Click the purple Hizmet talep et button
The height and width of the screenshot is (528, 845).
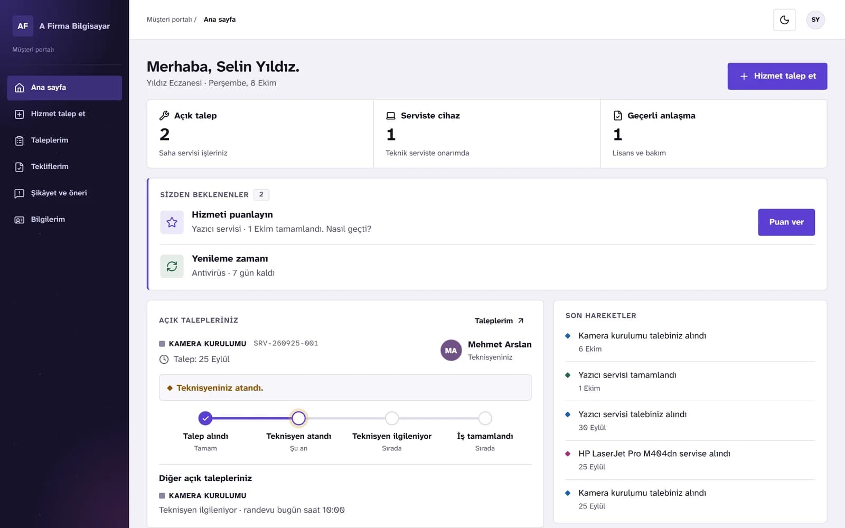point(777,76)
